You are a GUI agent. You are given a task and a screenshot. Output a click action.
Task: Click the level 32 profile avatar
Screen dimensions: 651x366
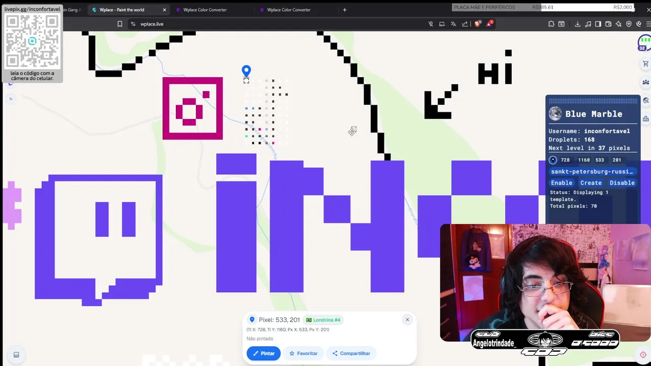tap(644, 43)
